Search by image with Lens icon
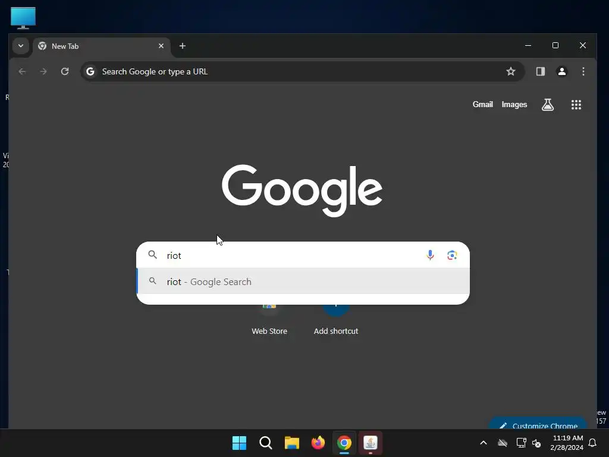609x457 pixels. pos(452,255)
